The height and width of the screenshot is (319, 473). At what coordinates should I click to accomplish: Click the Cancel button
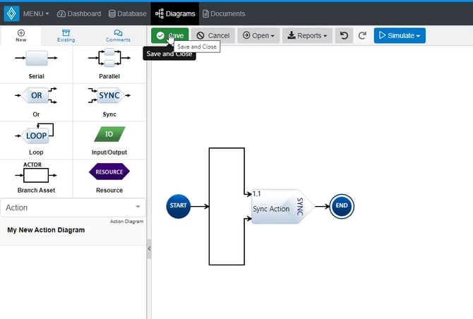(213, 35)
